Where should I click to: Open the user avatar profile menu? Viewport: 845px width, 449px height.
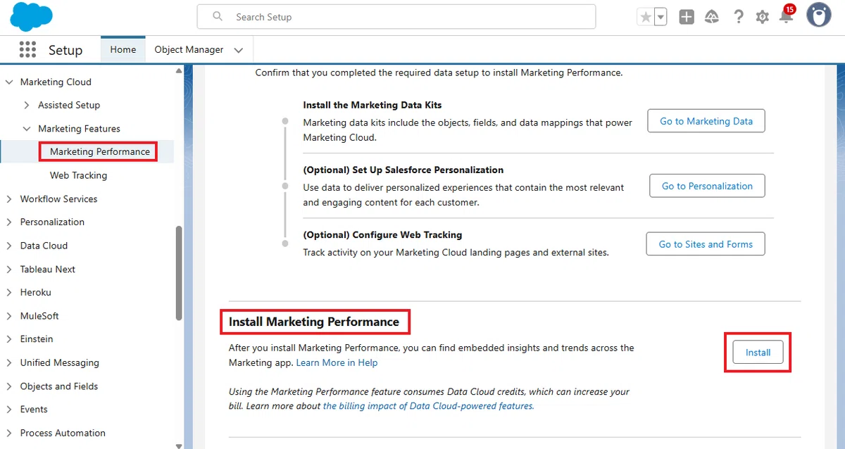click(x=819, y=15)
